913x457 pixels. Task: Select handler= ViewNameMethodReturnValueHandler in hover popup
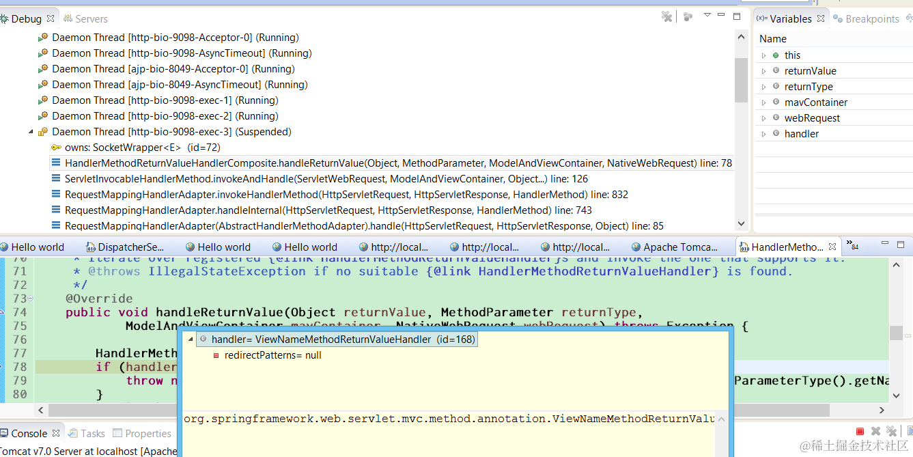(x=343, y=340)
